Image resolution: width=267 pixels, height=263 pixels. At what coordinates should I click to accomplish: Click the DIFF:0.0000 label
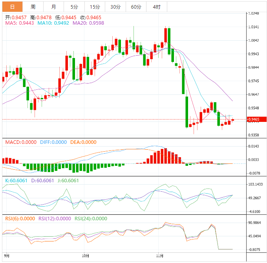point(53,142)
